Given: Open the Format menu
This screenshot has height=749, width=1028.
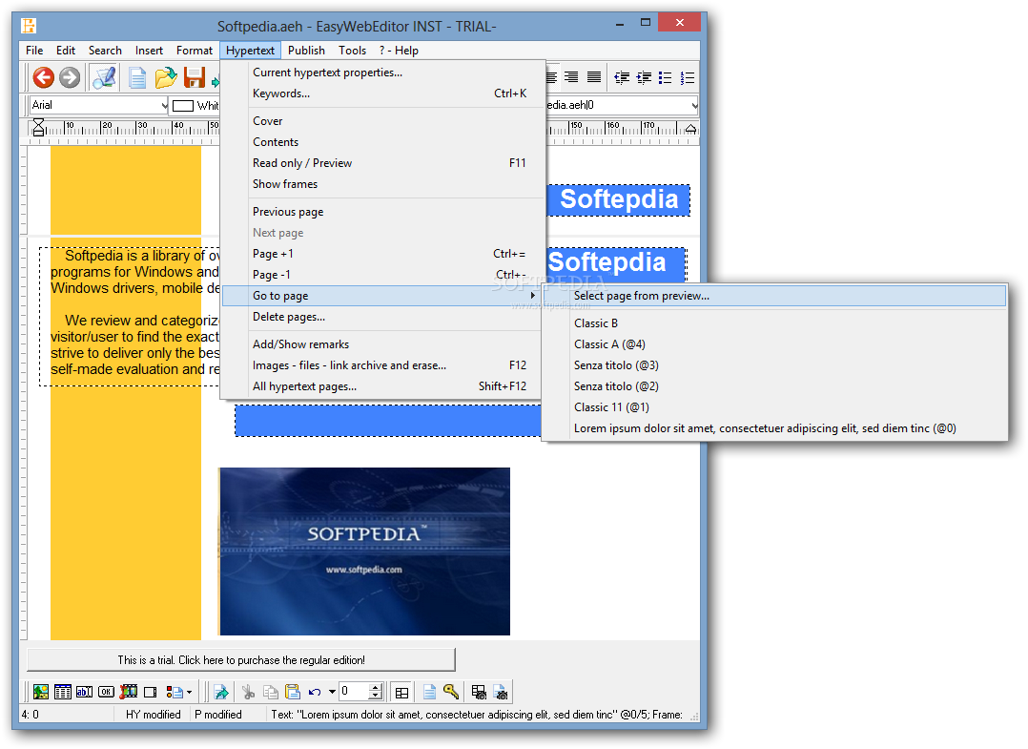Looking at the screenshot, I should click(x=195, y=51).
